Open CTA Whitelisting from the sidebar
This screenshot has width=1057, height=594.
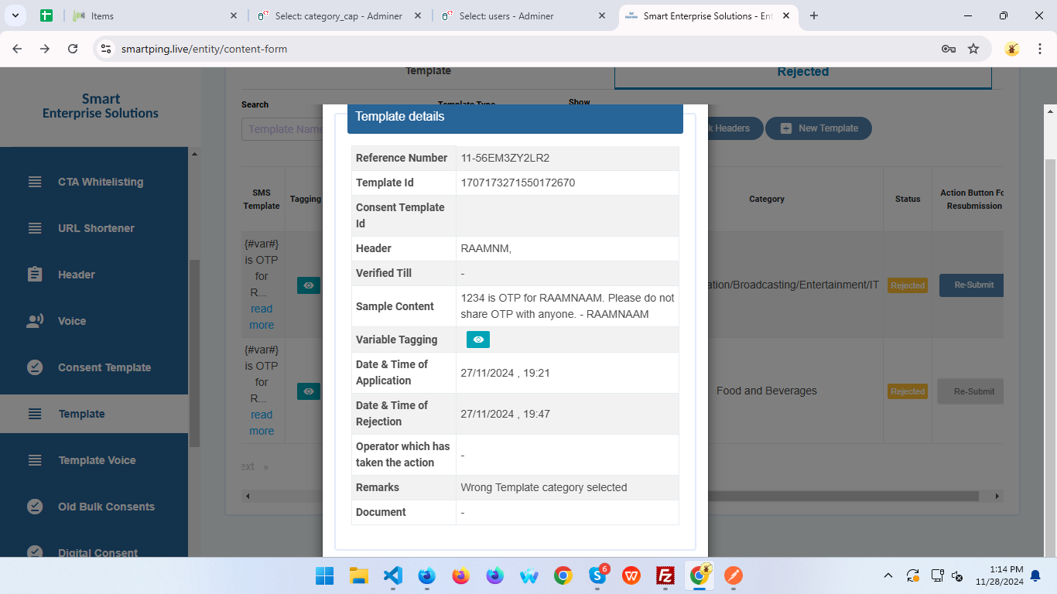(101, 182)
